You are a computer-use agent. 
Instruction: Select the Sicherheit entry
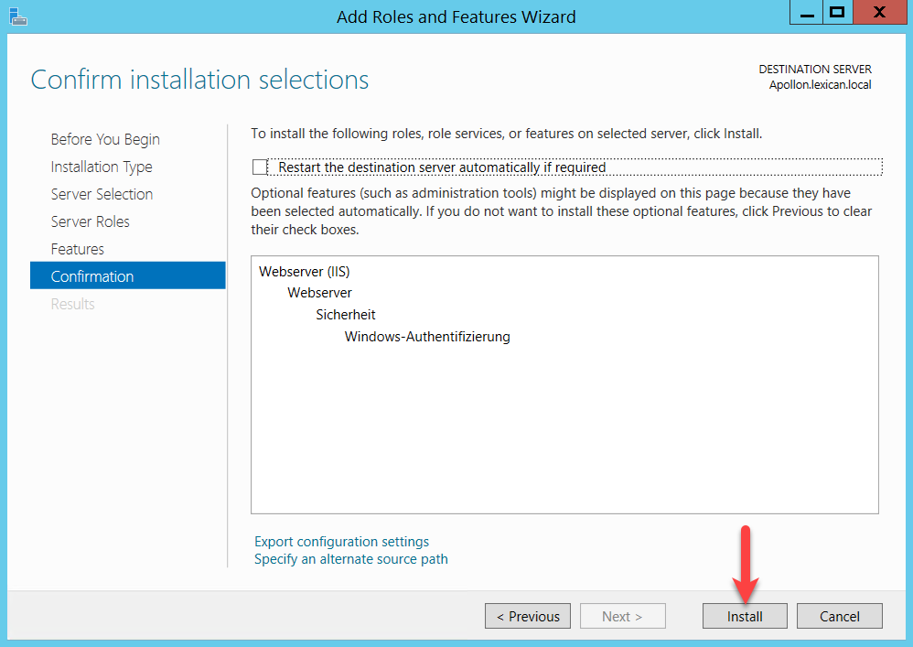[346, 315]
